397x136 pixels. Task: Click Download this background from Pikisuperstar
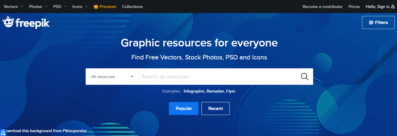45,131
